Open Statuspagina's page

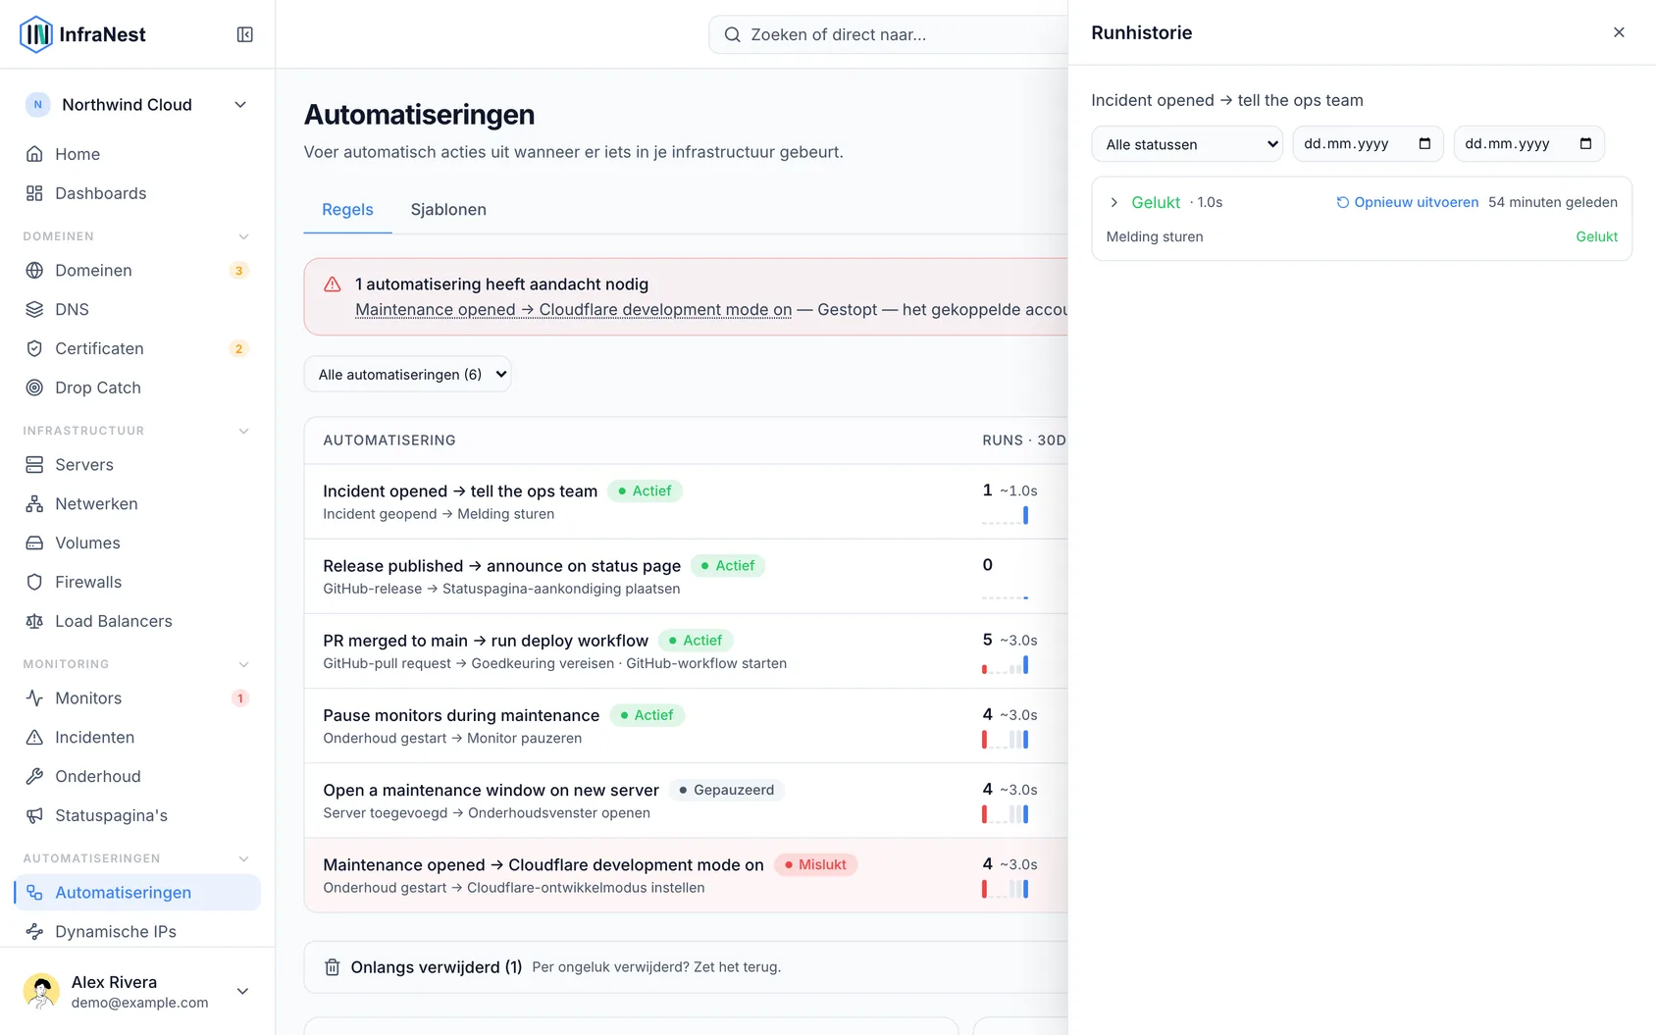pos(137,815)
